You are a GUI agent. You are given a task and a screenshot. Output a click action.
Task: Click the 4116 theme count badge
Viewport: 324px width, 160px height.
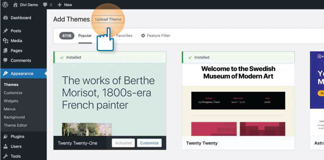tap(67, 36)
